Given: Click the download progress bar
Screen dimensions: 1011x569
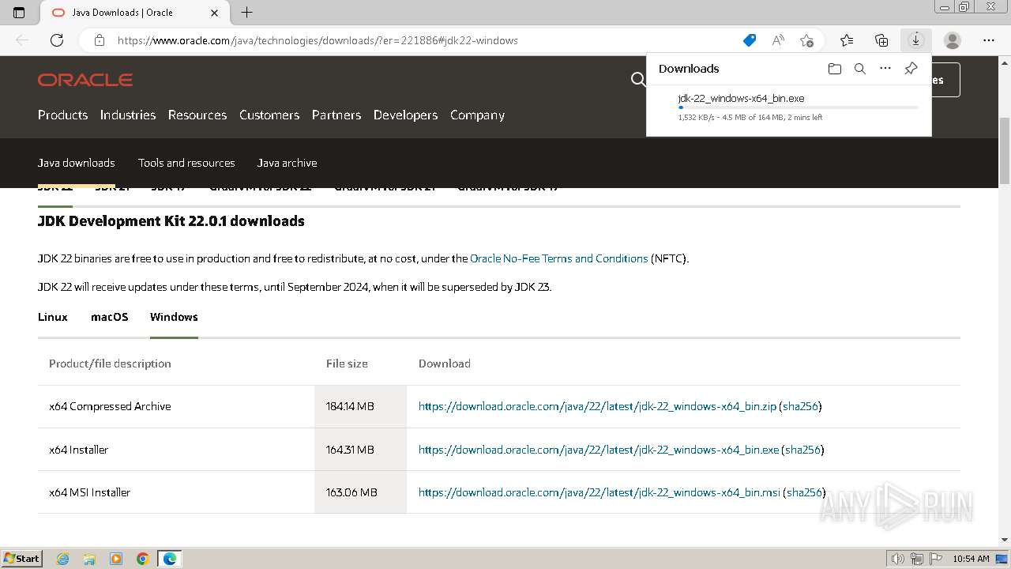Looking at the screenshot, I should tap(798, 107).
